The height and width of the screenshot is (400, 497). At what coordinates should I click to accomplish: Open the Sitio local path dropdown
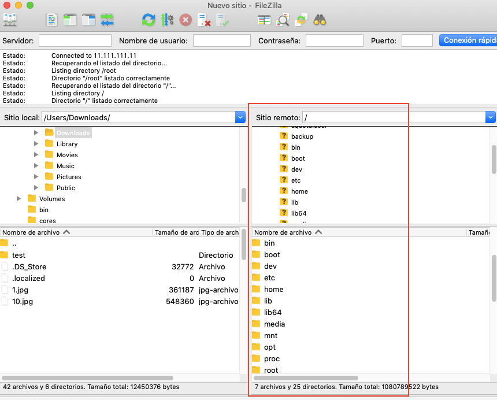coord(240,117)
